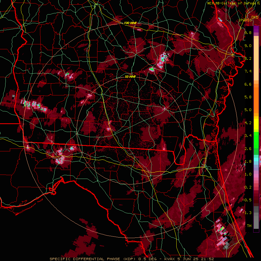The image size is (261, 261).
Task: Click the 0.2 scale value
Action: pyautogui.click(x=248, y=187)
